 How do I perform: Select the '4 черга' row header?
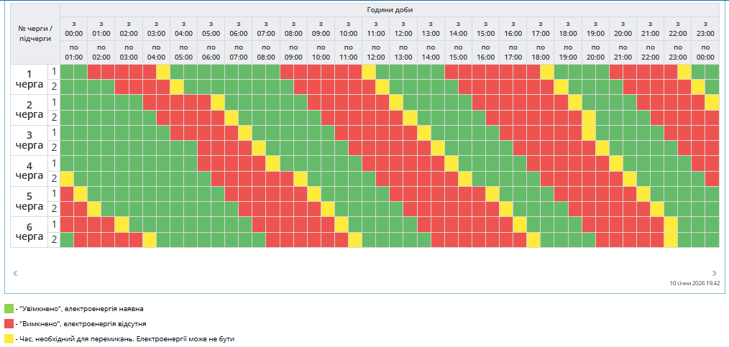(29, 170)
